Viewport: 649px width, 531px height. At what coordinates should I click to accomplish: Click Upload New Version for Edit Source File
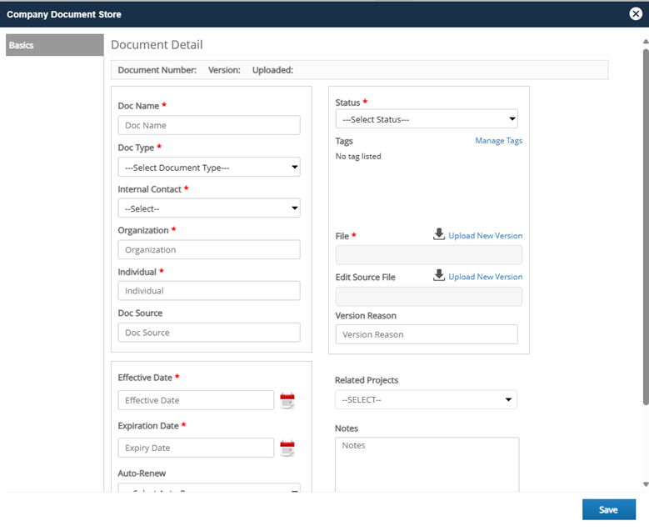485,277
